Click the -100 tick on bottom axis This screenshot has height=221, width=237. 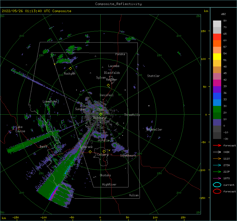tap(43, 217)
